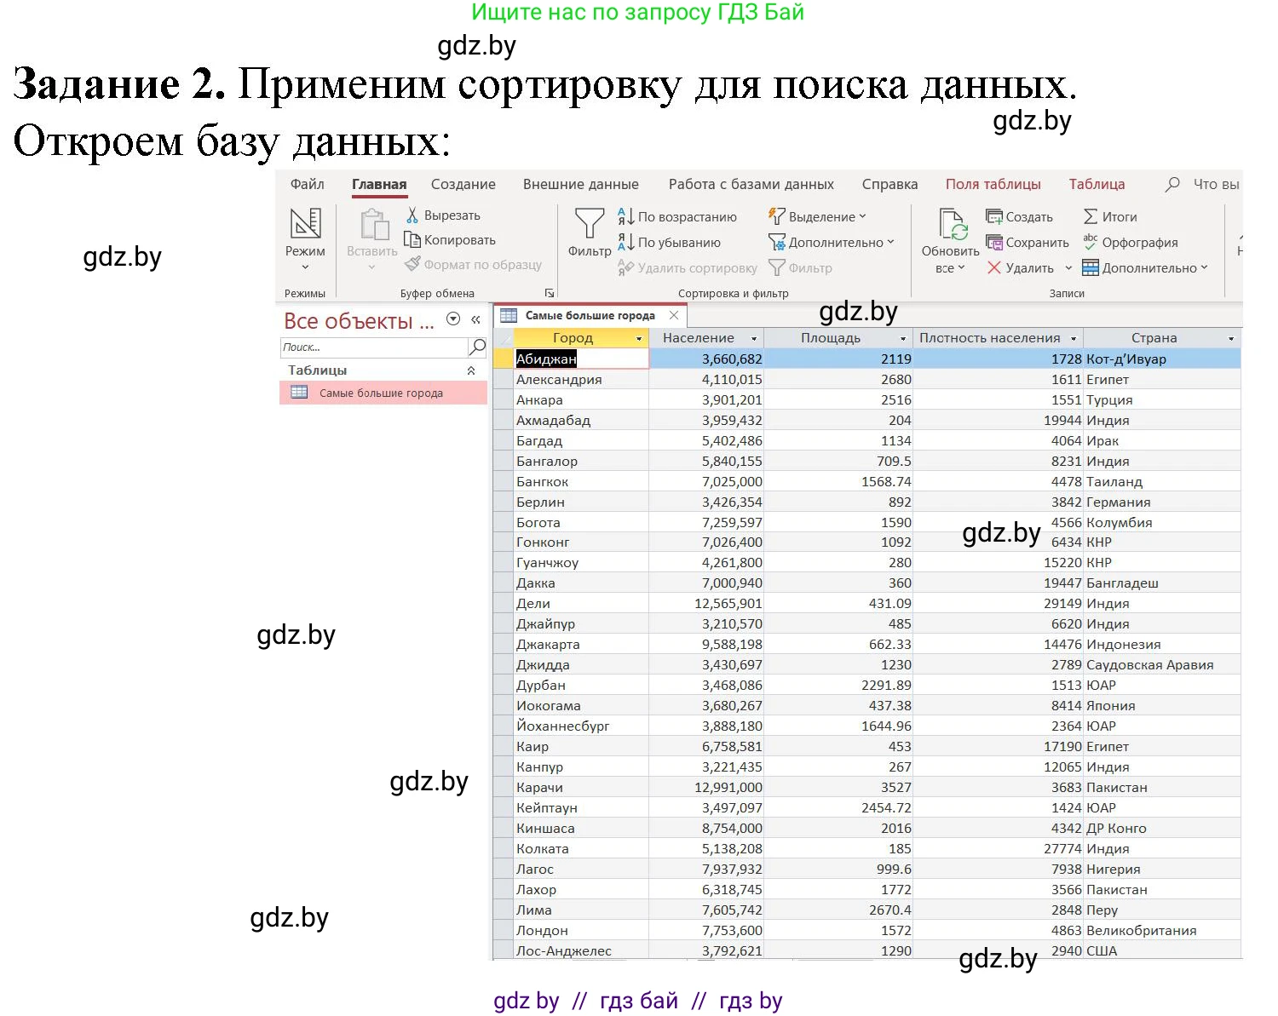Select the Вырезать (Cut) icon
This screenshot has height=1016, width=1278.
[x=412, y=215]
